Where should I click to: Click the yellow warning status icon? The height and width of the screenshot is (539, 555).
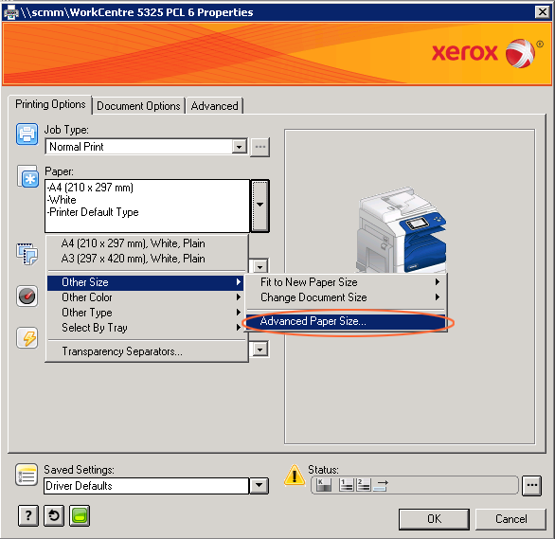295,476
